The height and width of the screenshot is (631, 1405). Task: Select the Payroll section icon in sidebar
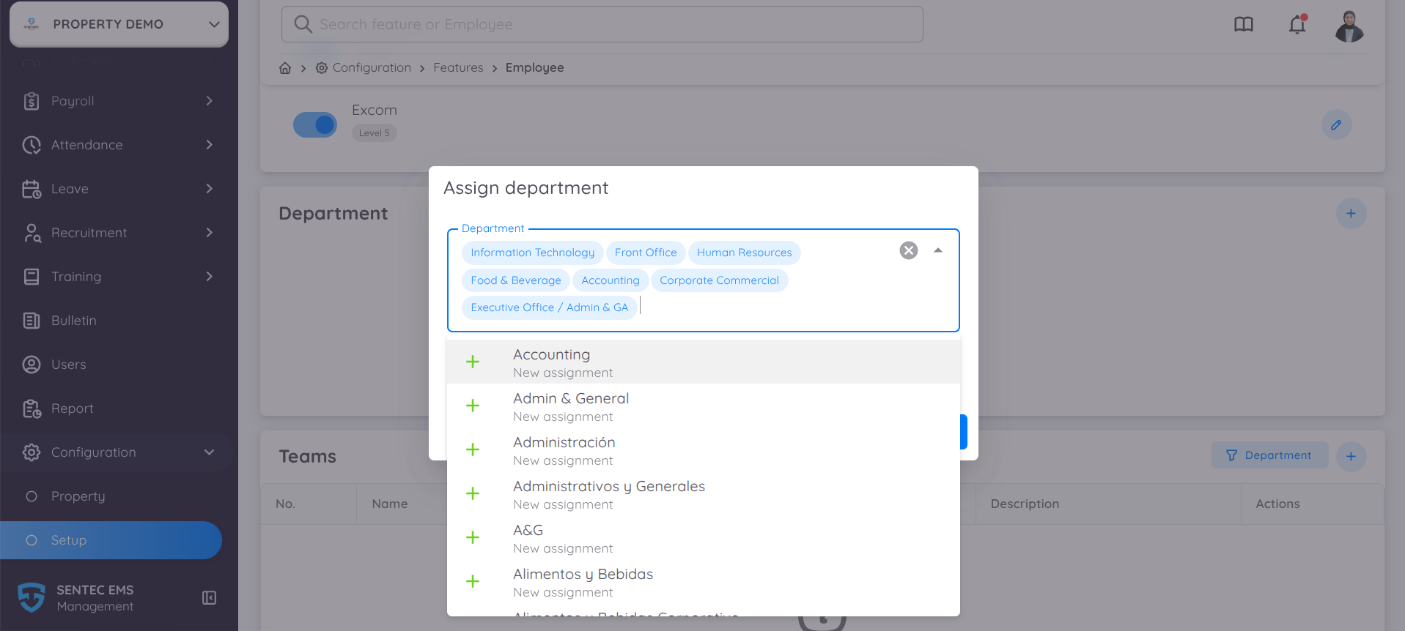tap(32, 100)
